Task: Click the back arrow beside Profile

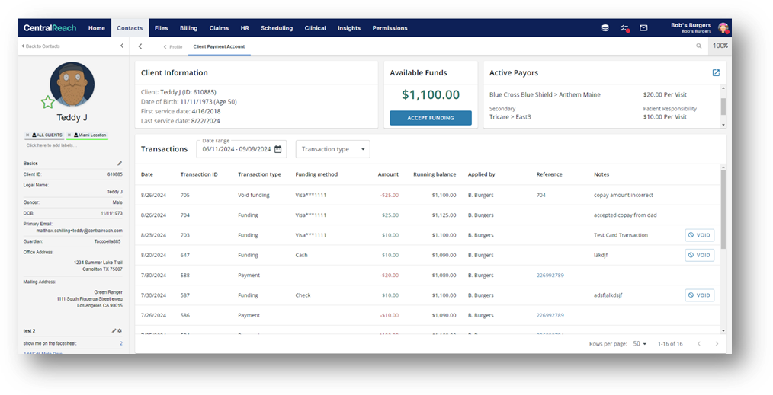Action: [x=140, y=46]
